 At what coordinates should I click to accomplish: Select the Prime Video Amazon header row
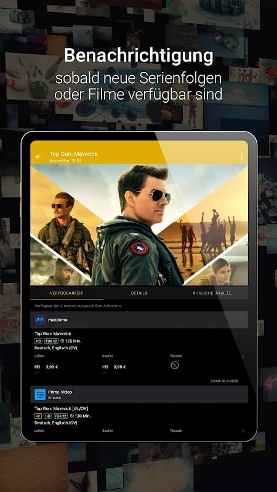(139, 394)
